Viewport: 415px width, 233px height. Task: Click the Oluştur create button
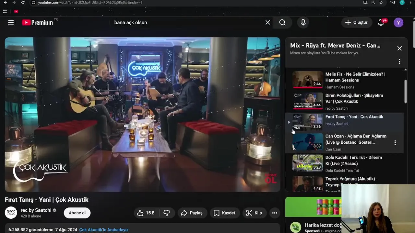coord(356,22)
